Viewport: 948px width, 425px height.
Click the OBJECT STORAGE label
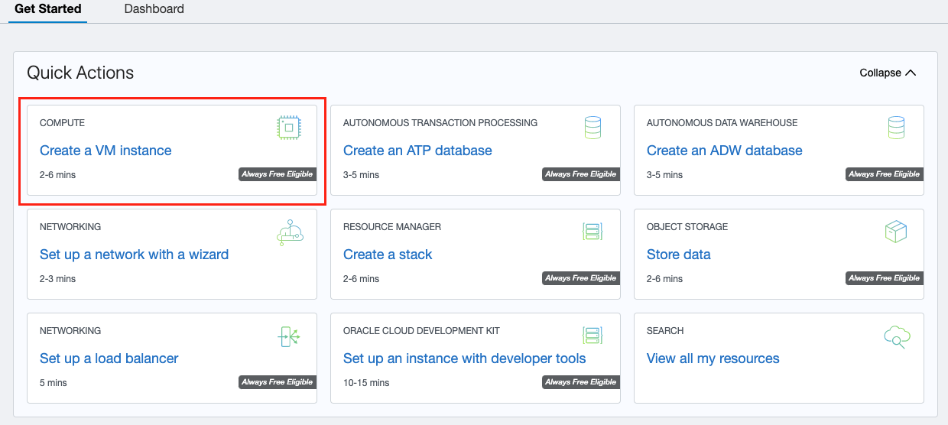pyautogui.click(x=687, y=227)
